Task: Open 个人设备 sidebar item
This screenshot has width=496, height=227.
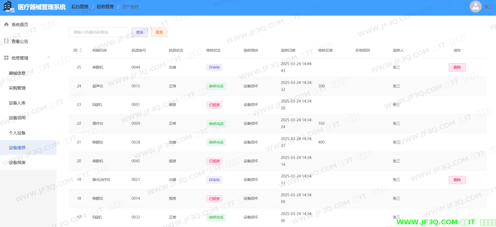Action: point(17,133)
